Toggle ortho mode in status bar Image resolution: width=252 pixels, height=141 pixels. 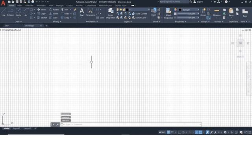pyautogui.click(x=180, y=132)
